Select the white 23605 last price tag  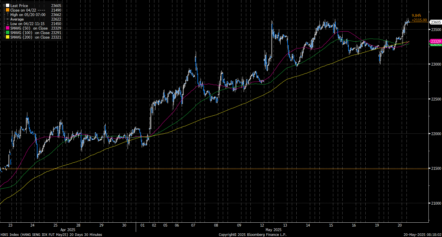[436, 22]
